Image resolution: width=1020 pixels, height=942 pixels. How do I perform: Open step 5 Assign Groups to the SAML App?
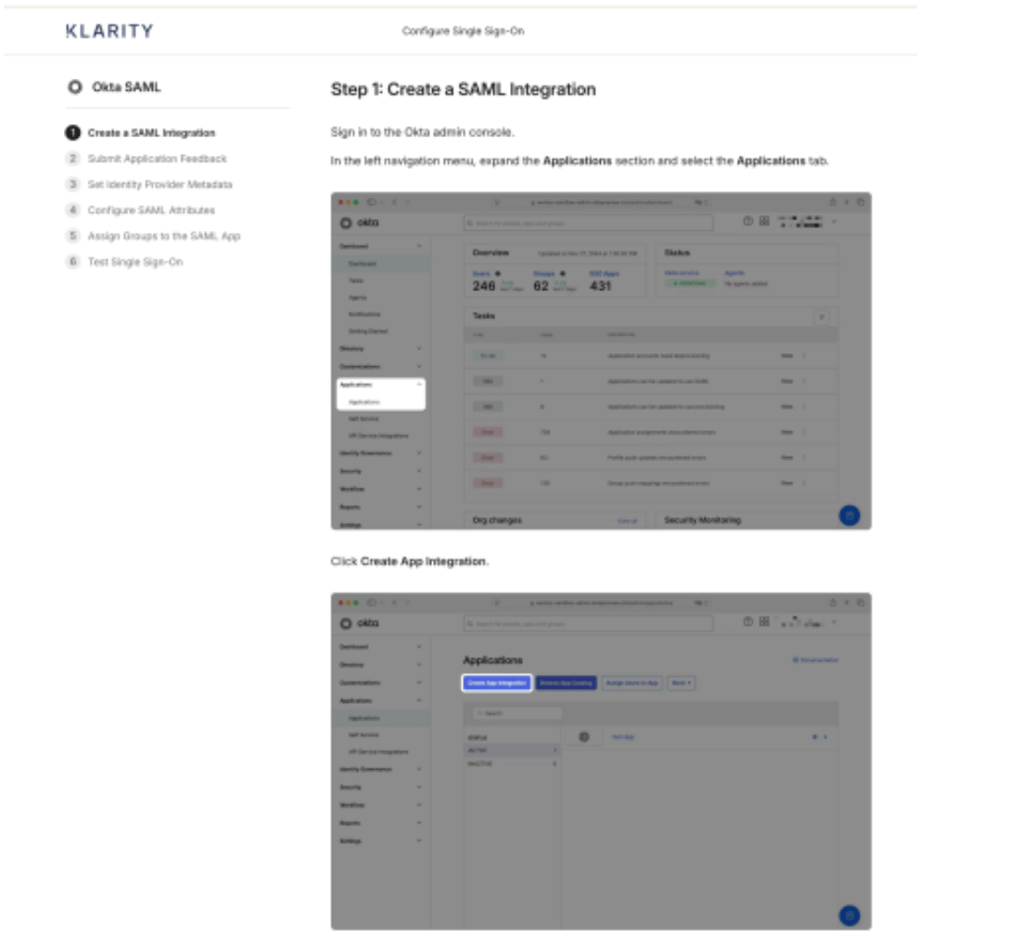153,235
